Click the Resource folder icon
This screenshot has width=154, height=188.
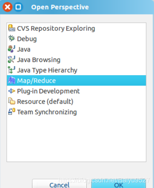click(12, 101)
